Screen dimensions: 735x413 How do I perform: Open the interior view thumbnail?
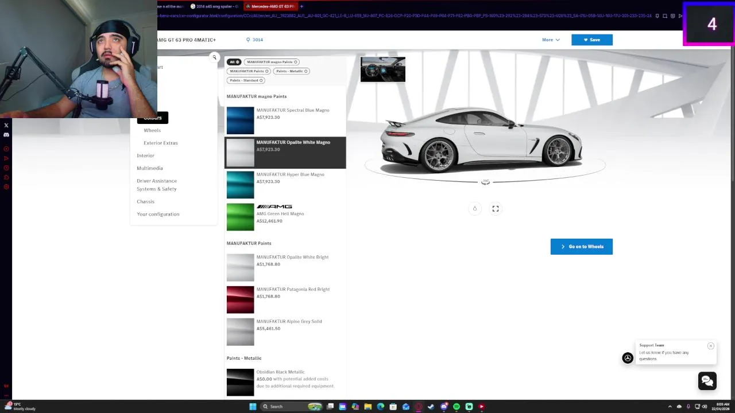tap(383, 69)
